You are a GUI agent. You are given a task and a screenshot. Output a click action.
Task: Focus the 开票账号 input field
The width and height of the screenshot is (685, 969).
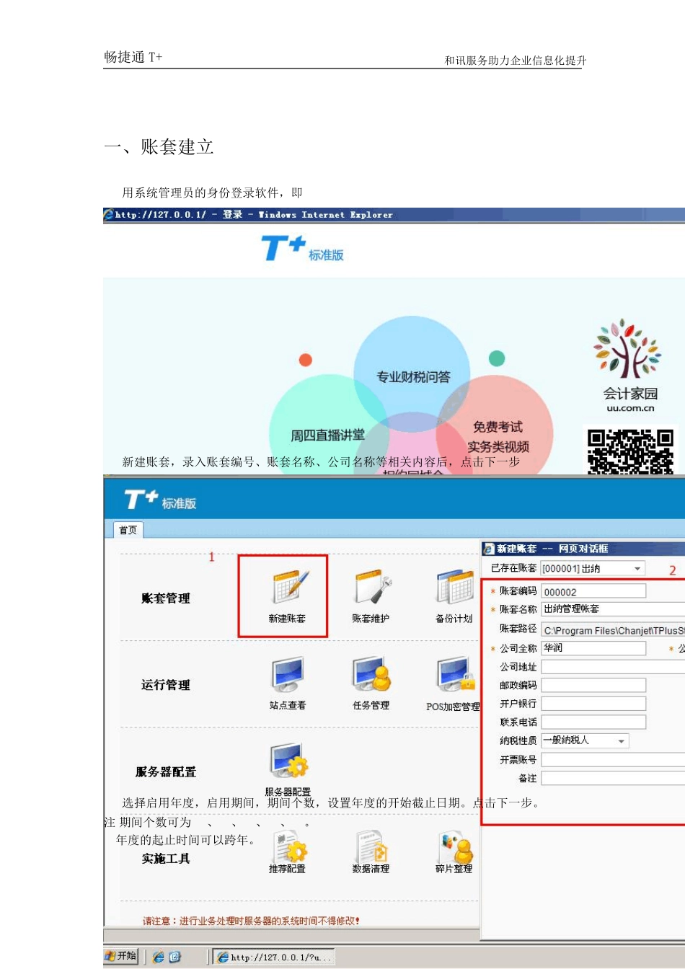(613, 760)
